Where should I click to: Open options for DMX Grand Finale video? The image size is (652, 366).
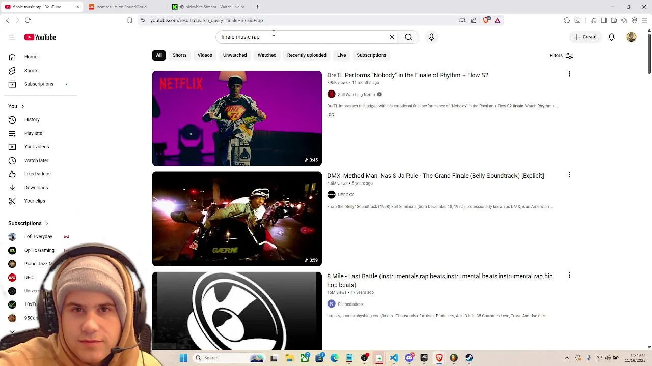tap(569, 175)
